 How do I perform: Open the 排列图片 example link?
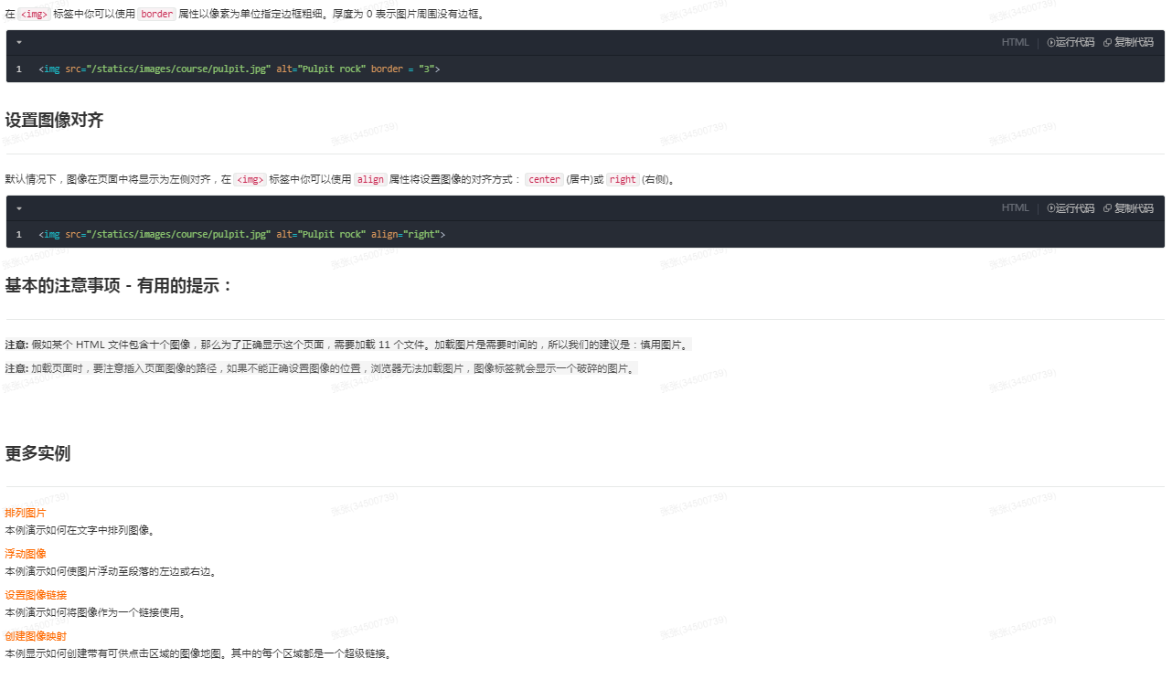tap(26, 513)
